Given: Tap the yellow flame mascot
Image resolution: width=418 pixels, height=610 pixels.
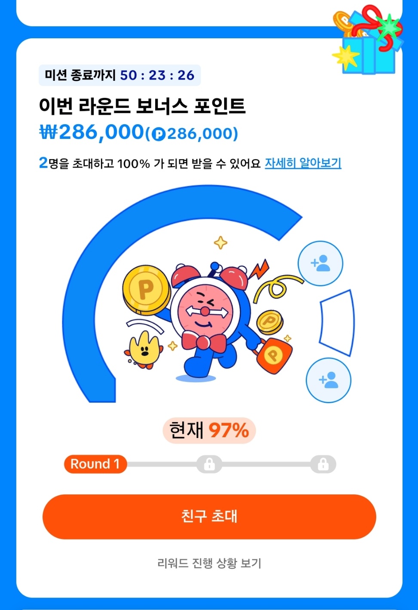Looking at the screenshot, I should pyautogui.click(x=144, y=349).
